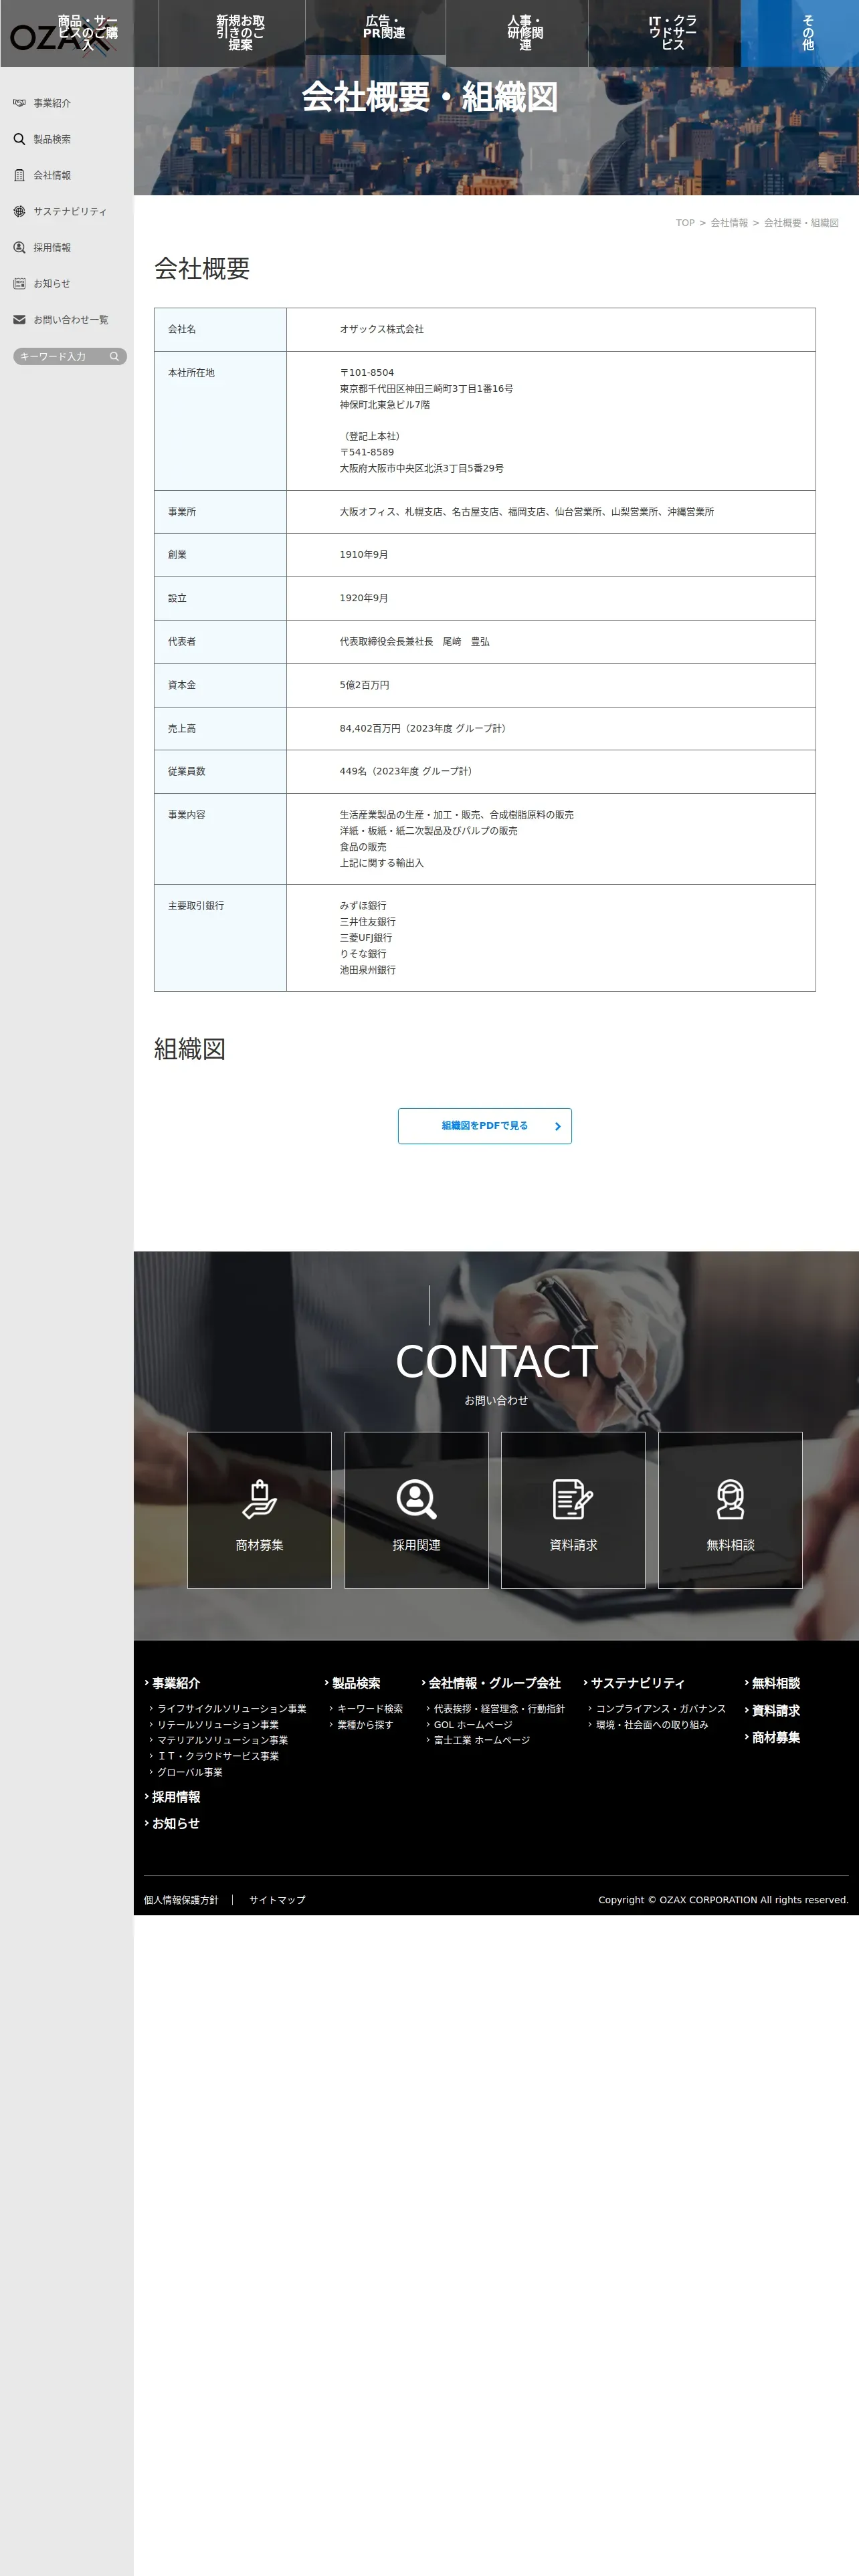Viewport: 859px width, 2576px height.
Task: Click chevron arrow on 組織図 PDF button
Action: (x=557, y=1126)
